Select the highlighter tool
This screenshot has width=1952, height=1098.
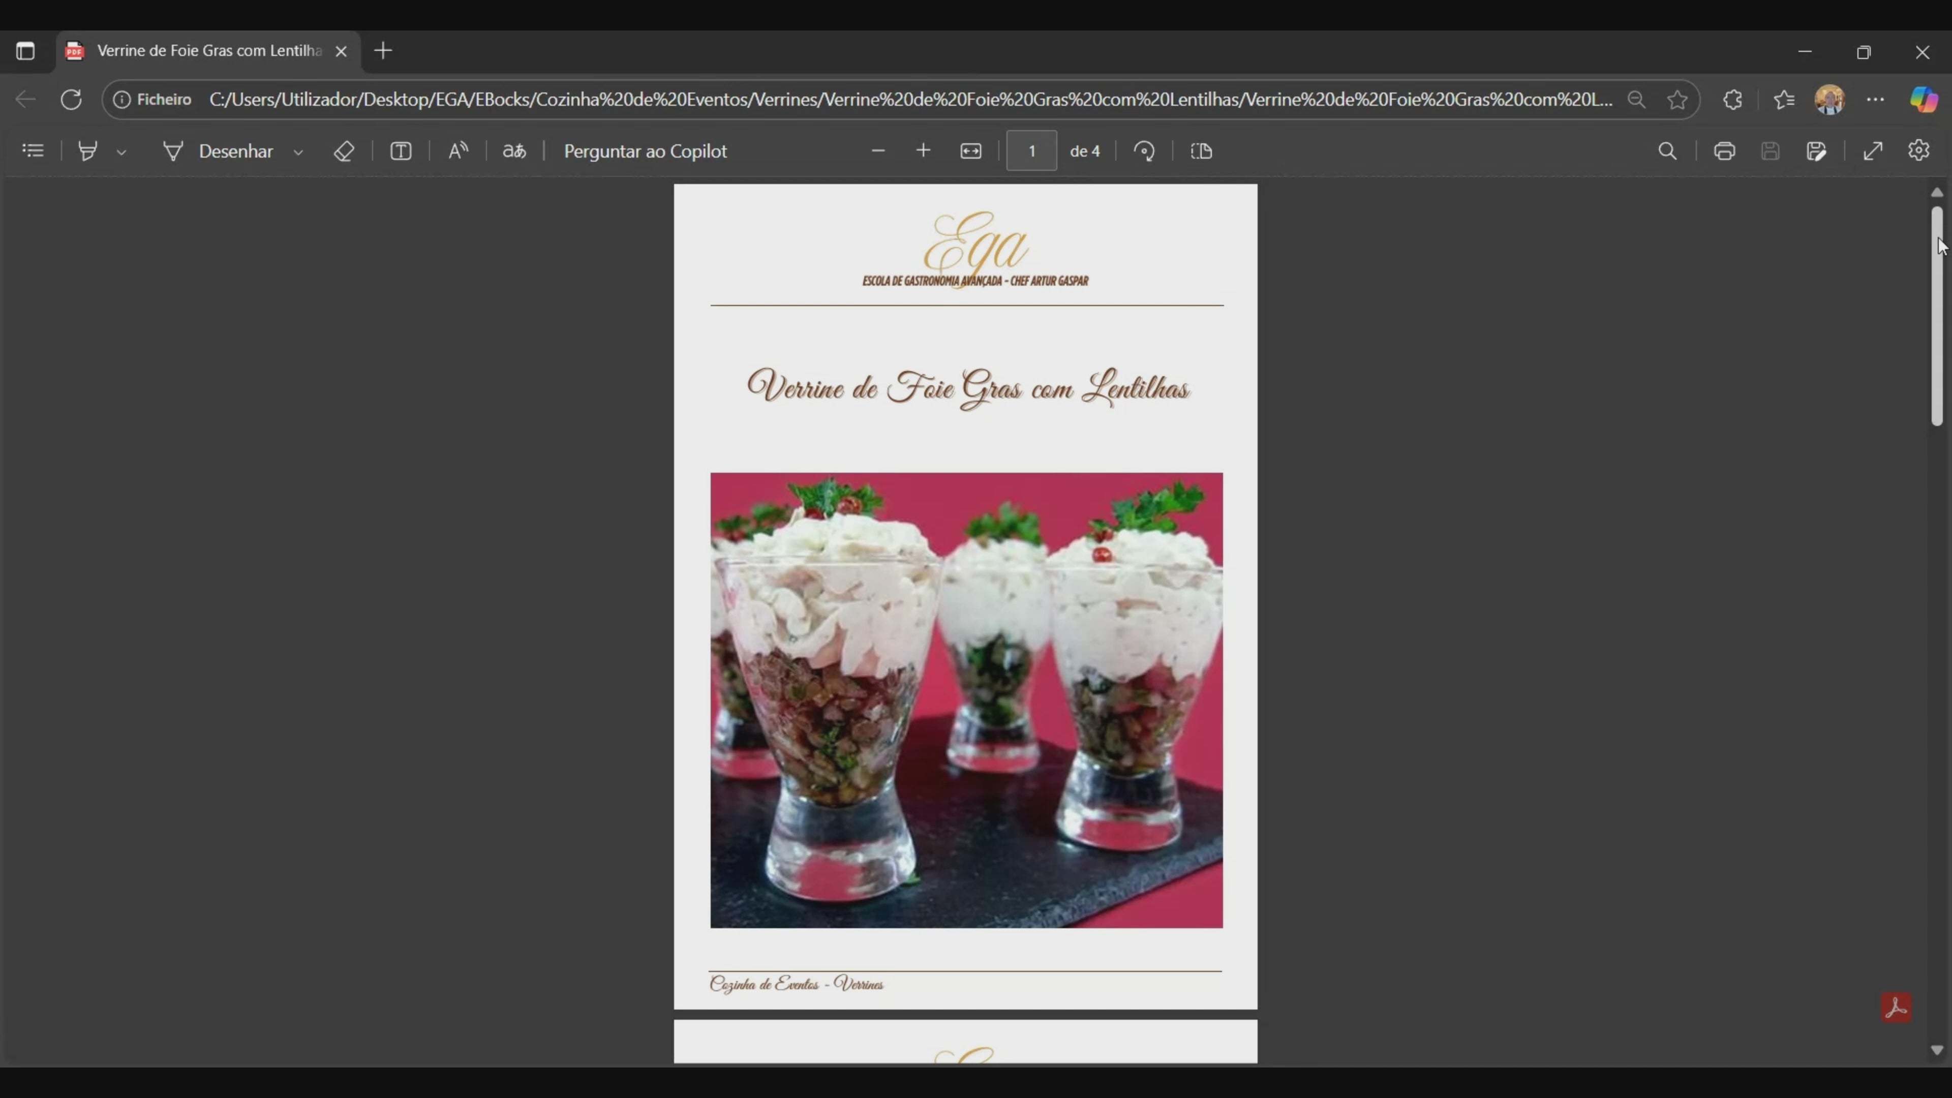pos(88,151)
